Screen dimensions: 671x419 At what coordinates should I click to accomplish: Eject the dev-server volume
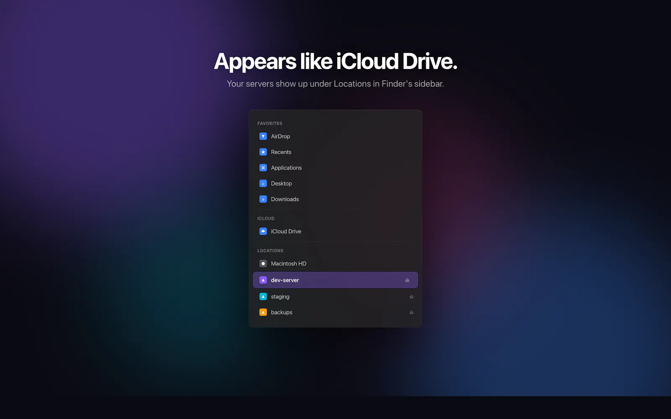click(407, 280)
